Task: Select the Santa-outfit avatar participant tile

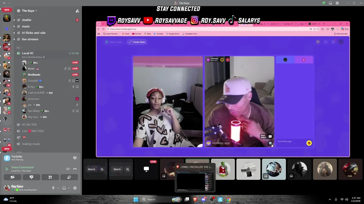Action: point(223,169)
